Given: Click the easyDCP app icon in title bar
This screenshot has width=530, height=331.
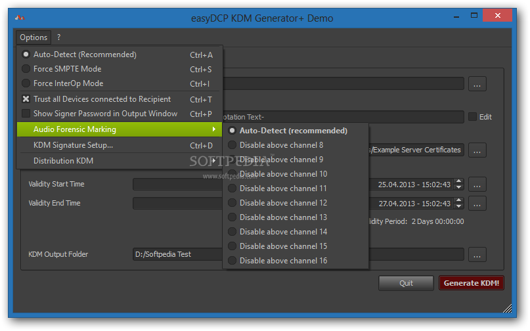Looking at the screenshot, I should coord(20,18).
